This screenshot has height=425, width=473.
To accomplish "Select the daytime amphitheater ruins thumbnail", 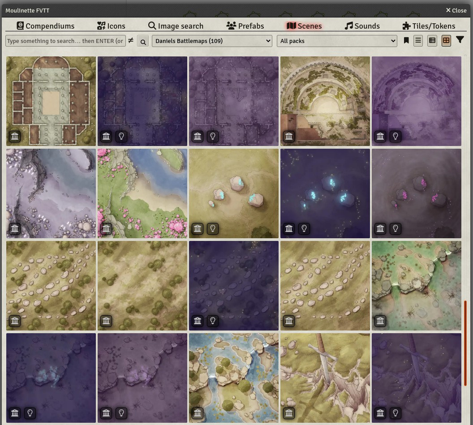I will click(x=325, y=101).
